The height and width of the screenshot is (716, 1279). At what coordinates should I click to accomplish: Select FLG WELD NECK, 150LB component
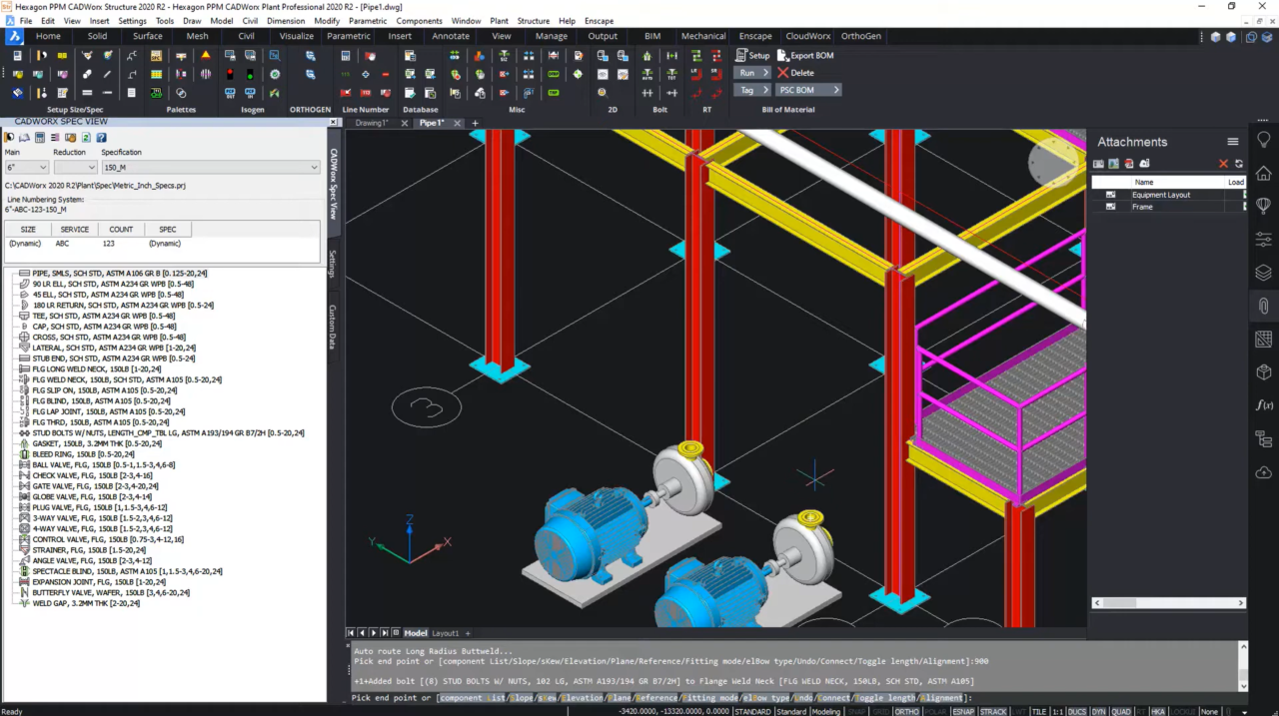[127, 379]
